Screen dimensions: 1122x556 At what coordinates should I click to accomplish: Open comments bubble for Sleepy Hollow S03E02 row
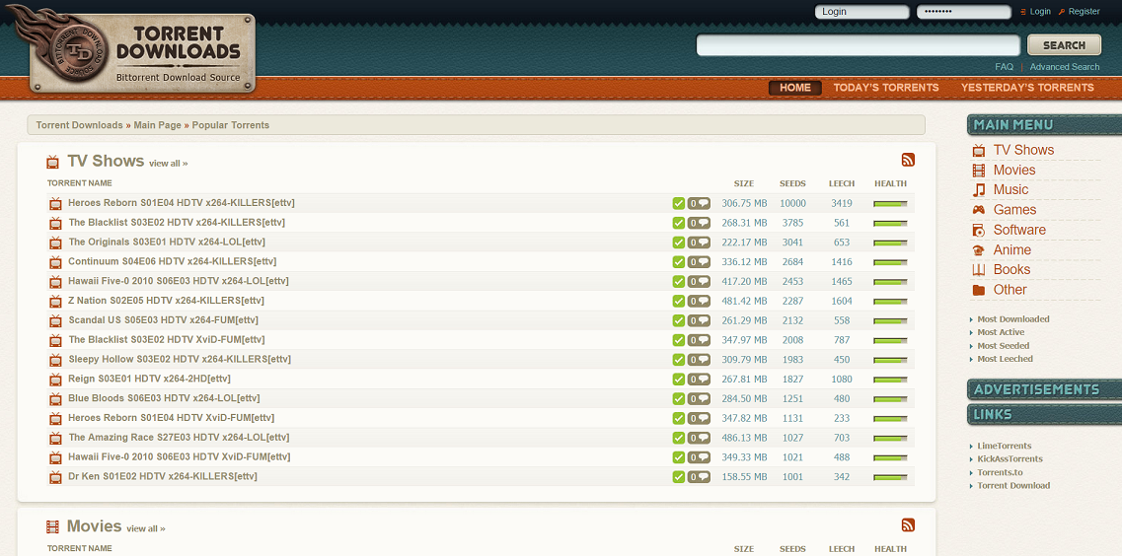click(x=699, y=360)
